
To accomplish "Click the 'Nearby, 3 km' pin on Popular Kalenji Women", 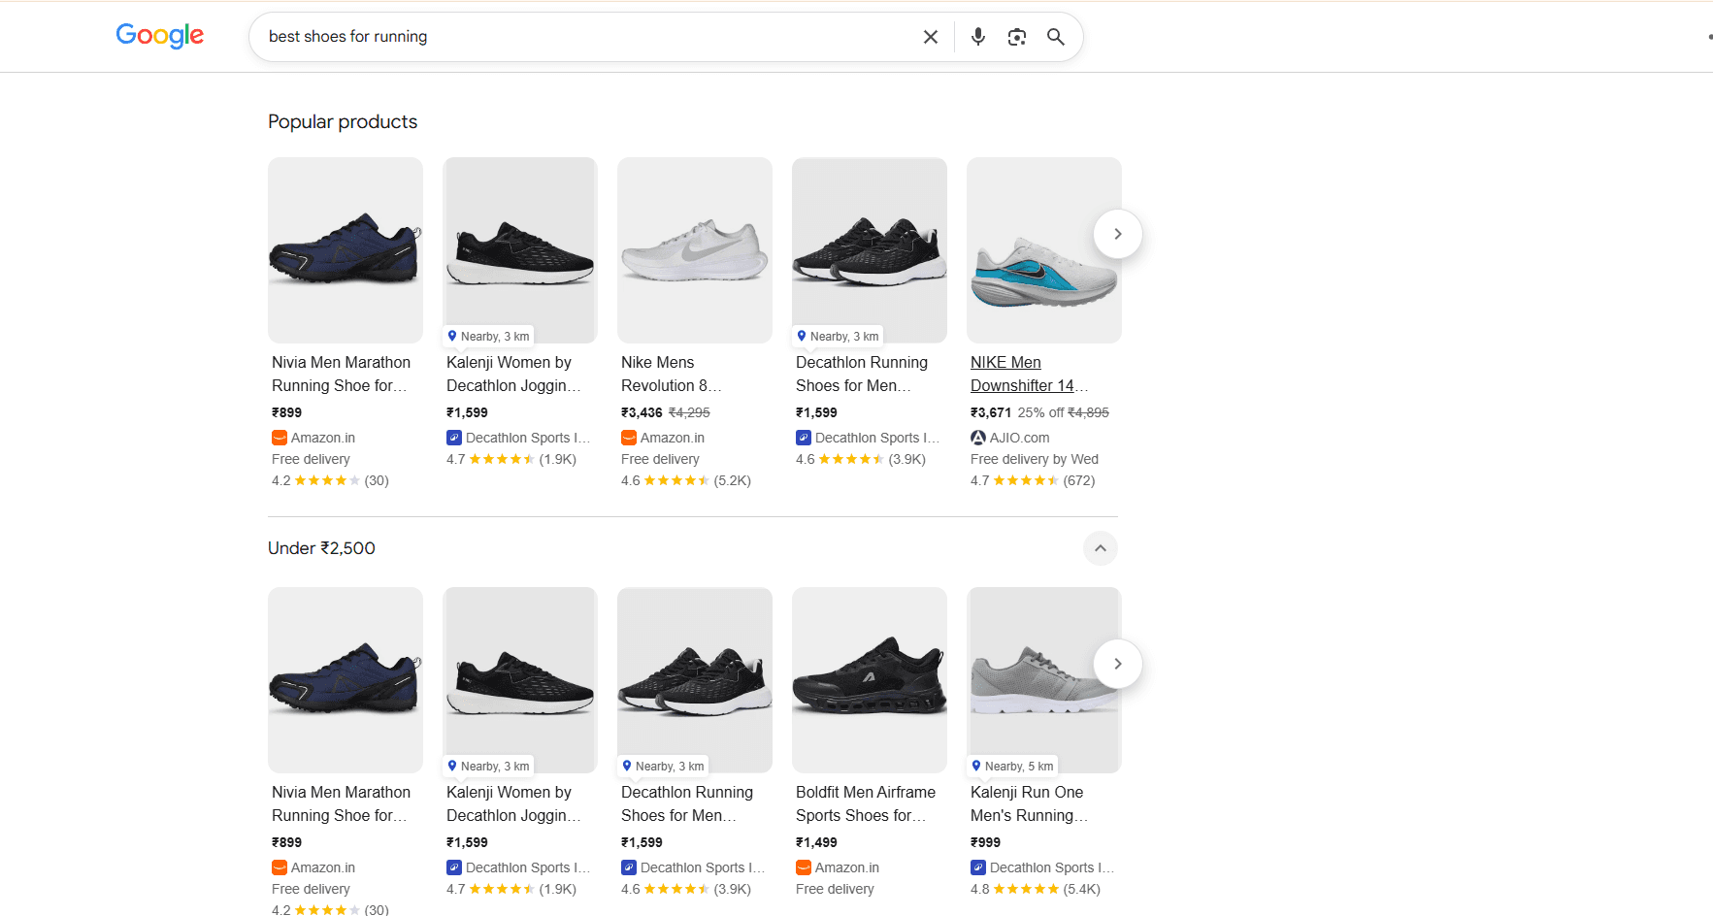I will [488, 337].
